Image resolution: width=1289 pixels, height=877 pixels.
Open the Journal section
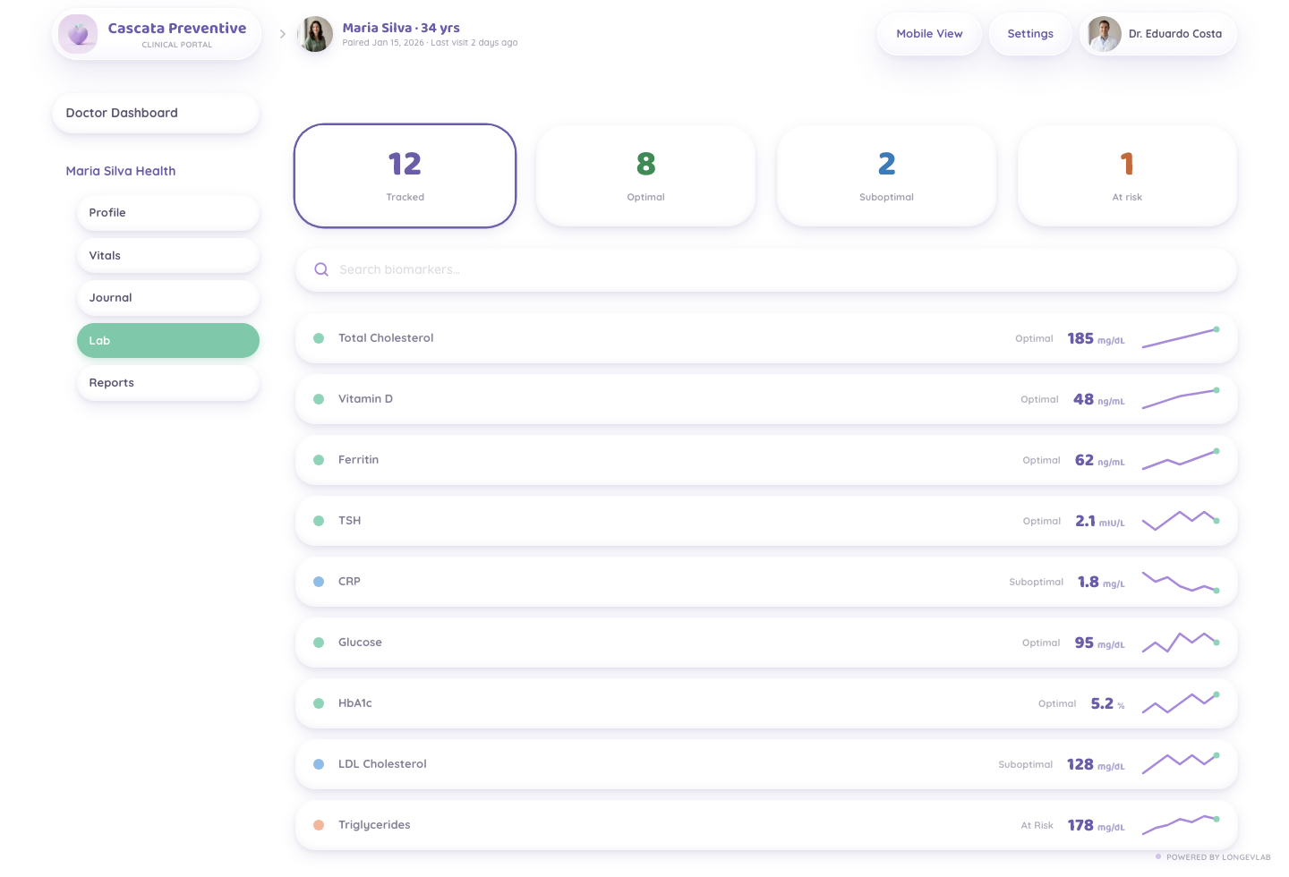(x=168, y=298)
